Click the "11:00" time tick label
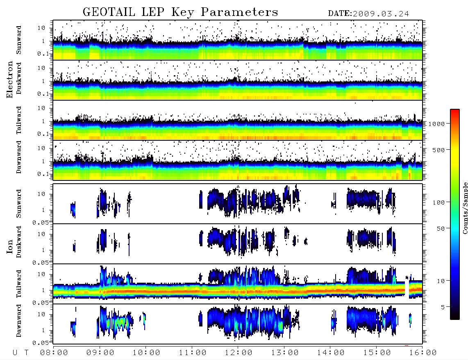This screenshot has width=468, height=360. pyautogui.click(x=192, y=353)
